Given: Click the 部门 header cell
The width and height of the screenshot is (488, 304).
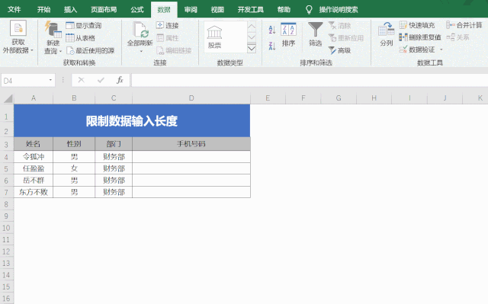Looking at the screenshot, I should tap(114, 144).
